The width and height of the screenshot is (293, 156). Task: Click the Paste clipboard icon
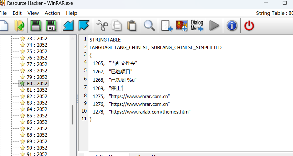(131, 25)
